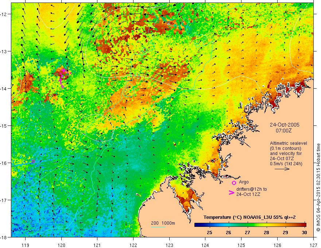Click the "200 1000m" depth label
Screen dimensions: 321x248
(x=163, y=223)
